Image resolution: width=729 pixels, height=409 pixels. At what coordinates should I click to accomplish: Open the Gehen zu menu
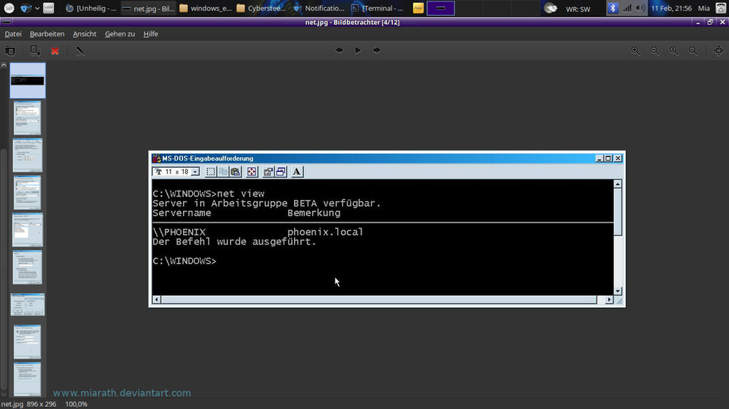point(120,34)
